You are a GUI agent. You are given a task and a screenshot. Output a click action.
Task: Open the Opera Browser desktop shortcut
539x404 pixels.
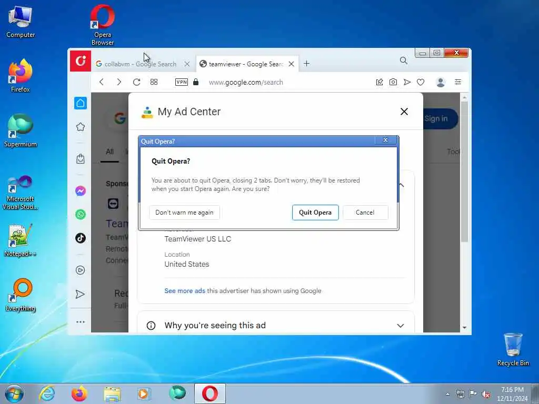103,25
